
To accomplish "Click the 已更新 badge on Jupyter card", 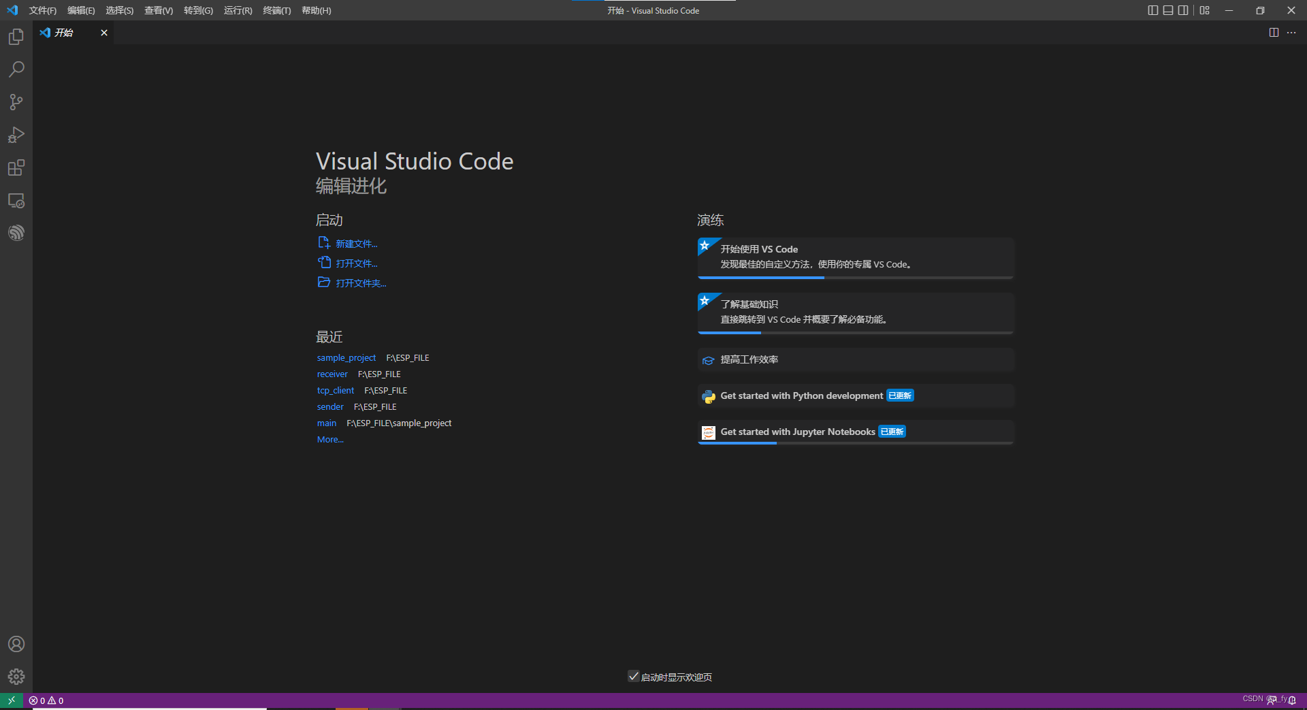I will pyautogui.click(x=892, y=432).
